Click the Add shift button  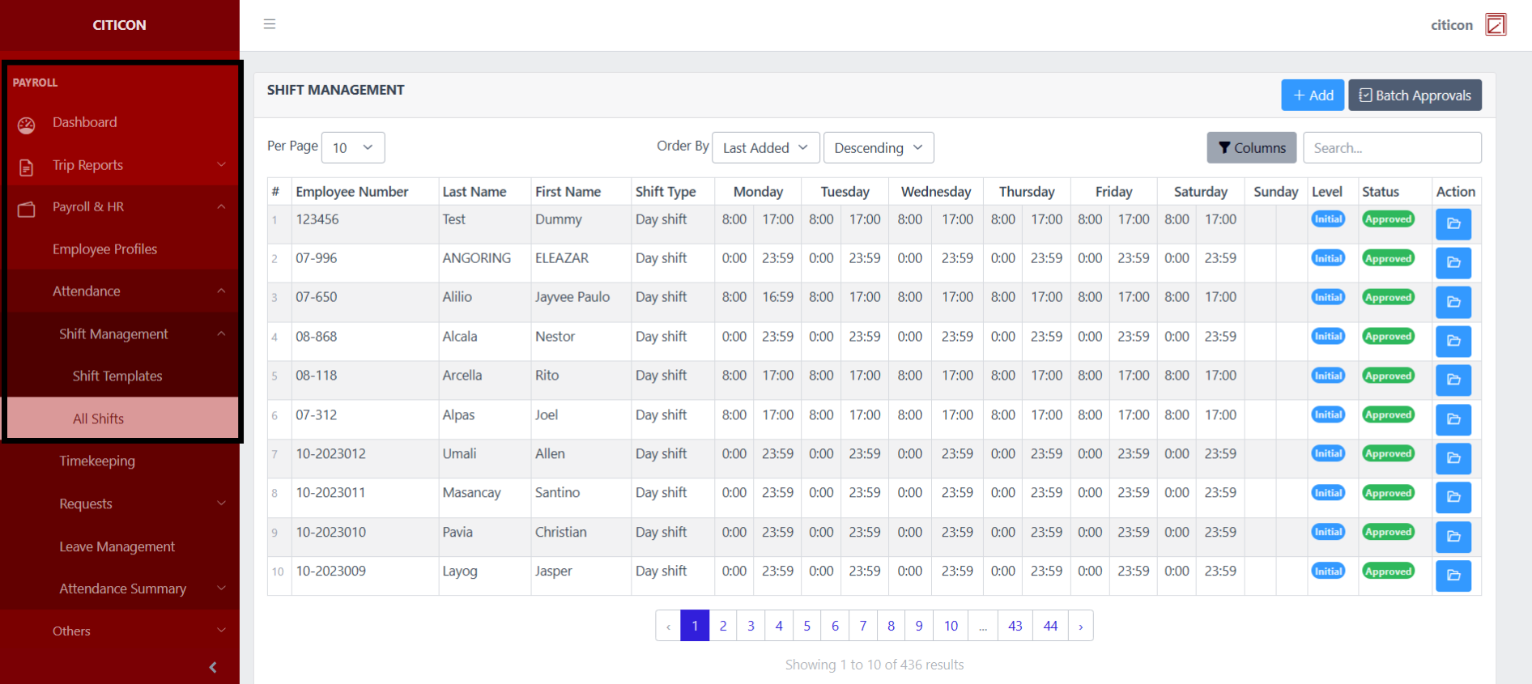[x=1312, y=95]
